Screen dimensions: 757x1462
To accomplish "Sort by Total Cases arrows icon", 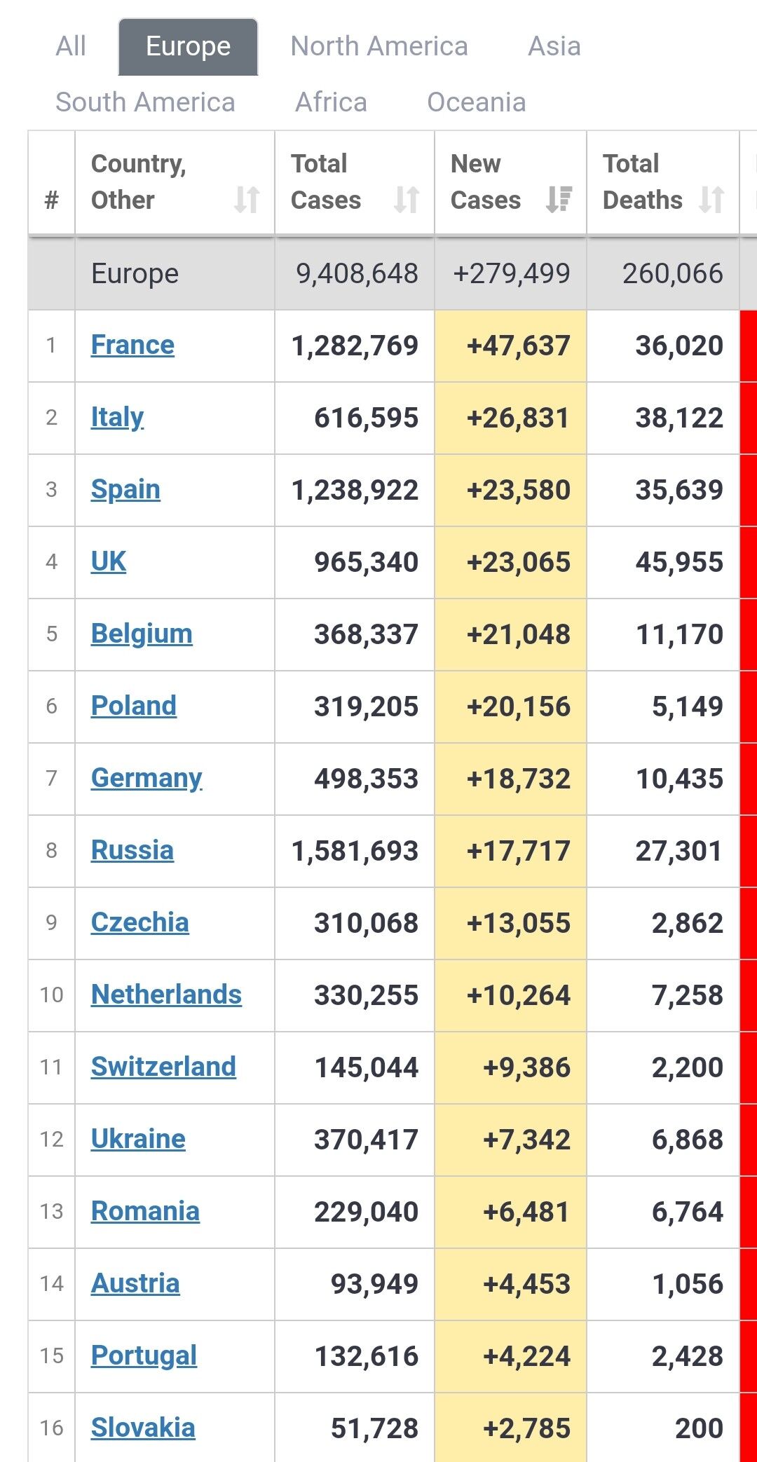I will pyautogui.click(x=407, y=200).
